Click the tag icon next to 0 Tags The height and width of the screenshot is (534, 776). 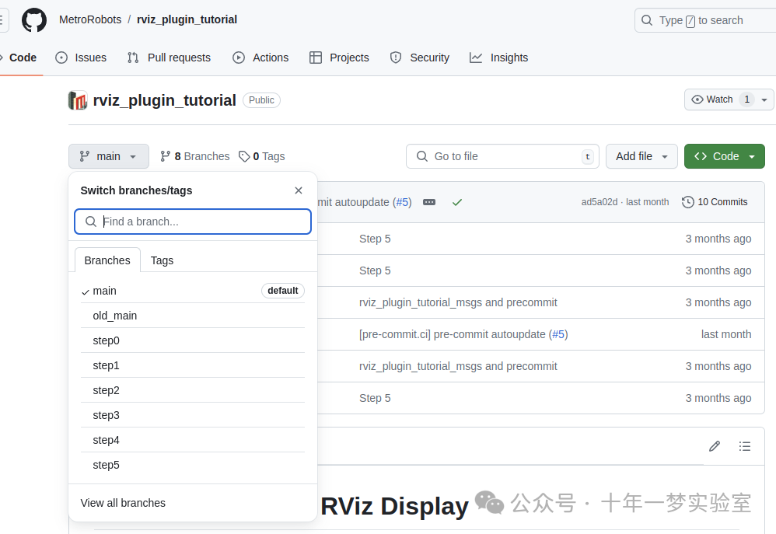(x=244, y=156)
